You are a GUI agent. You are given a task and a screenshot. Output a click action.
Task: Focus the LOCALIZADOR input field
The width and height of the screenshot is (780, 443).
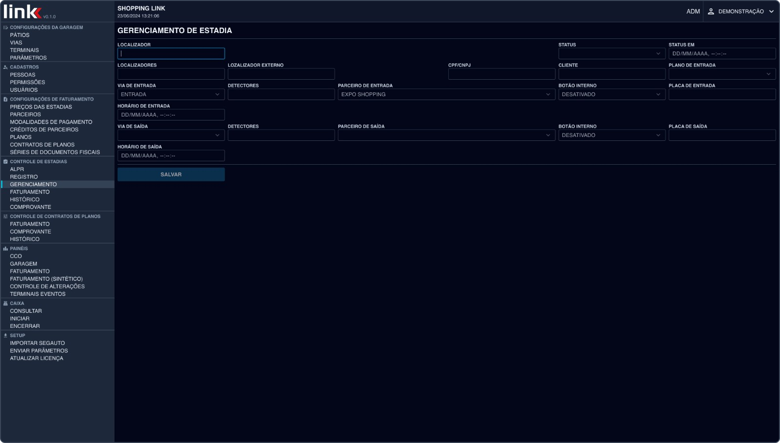click(171, 53)
